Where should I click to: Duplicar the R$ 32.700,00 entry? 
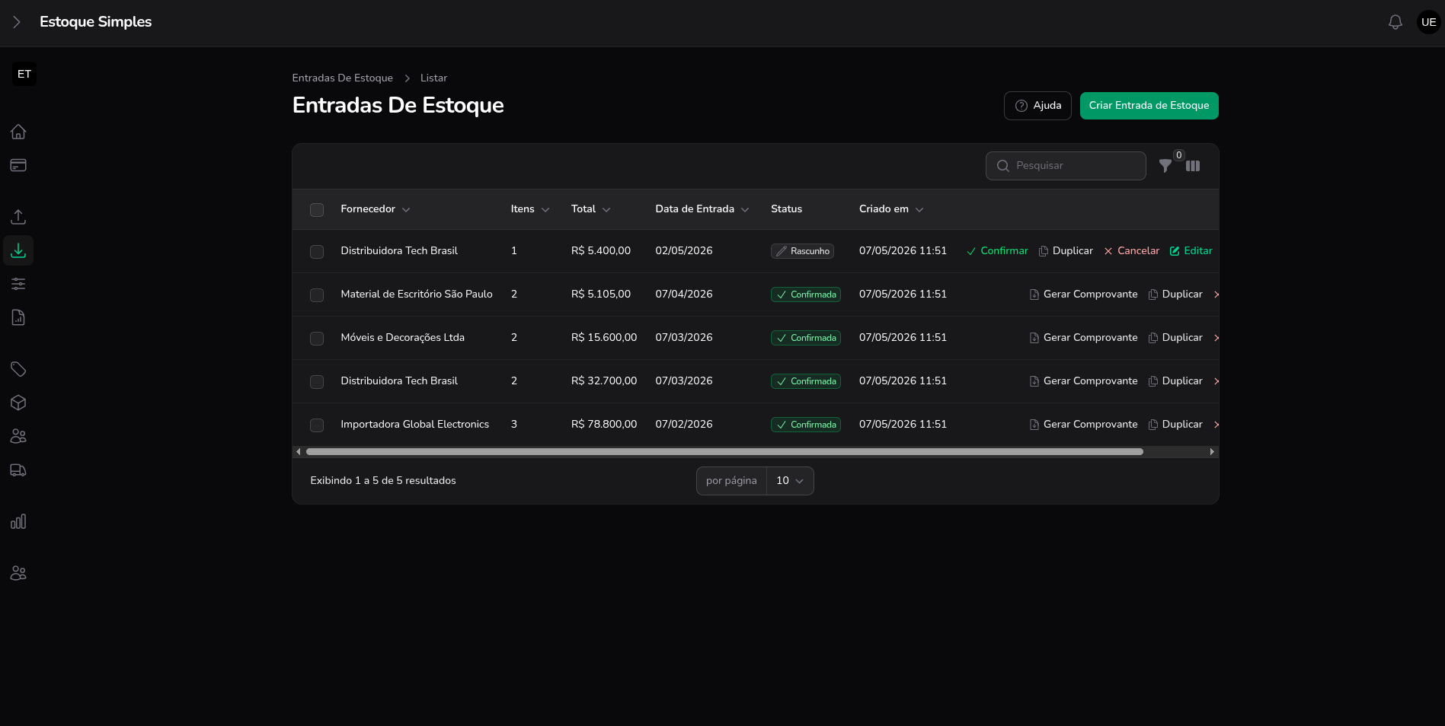(x=1175, y=381)
